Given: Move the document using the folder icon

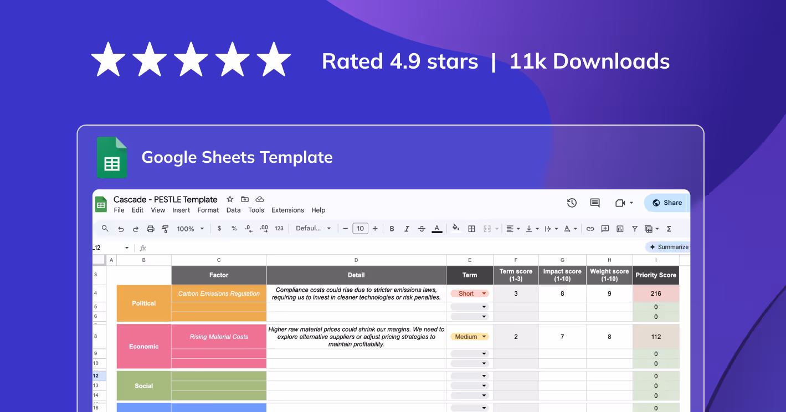Looking at the screenshot, I should point(245,199).
